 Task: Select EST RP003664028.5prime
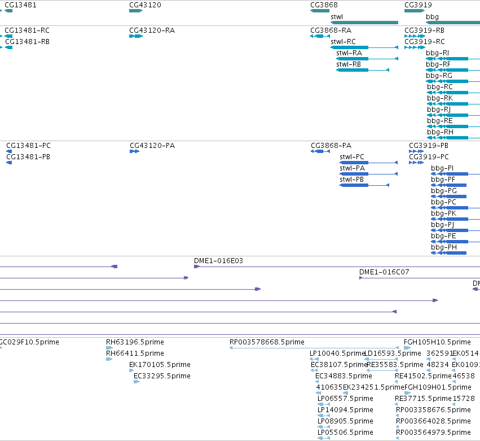pyautogui.click(x=397, y=427)
